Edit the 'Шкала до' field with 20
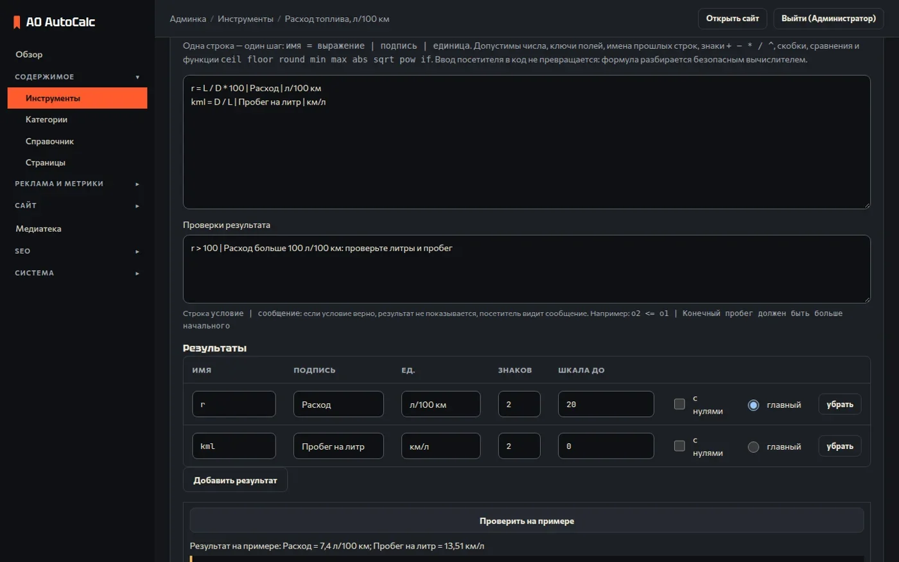This screenshot has height=562, width=899. [x=606, y=404]
